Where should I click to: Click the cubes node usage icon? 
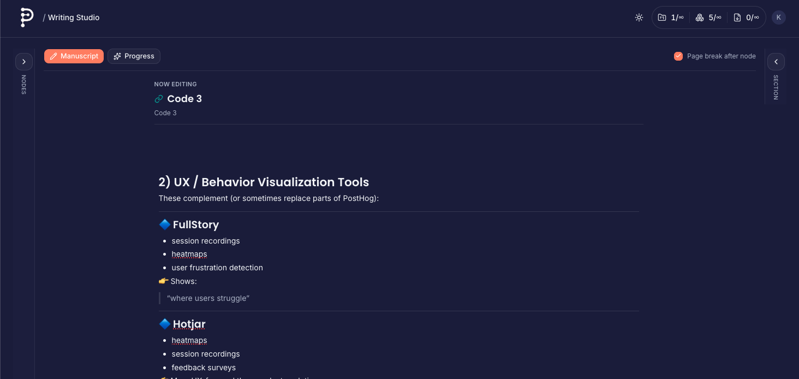[700, 17]
